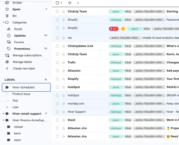
Task: Click the Promotions tag icon
Action: click(9, 49)
